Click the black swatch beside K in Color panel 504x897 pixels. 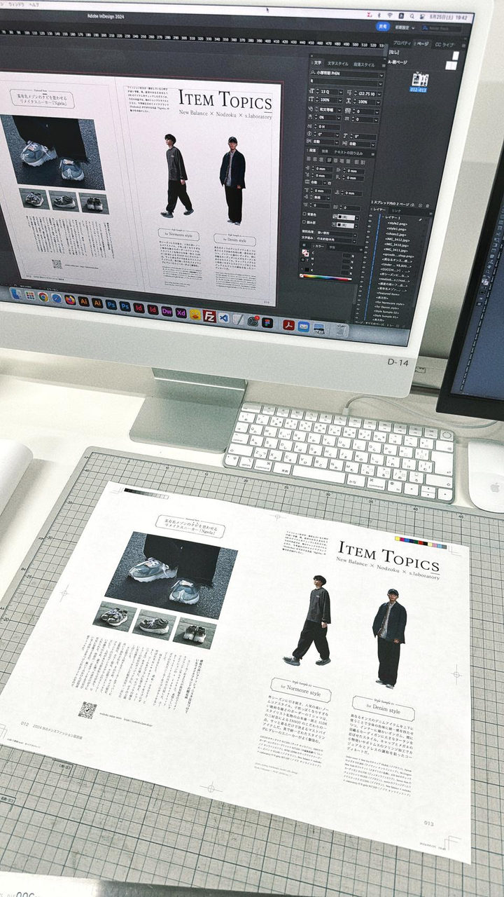(305, 270)
